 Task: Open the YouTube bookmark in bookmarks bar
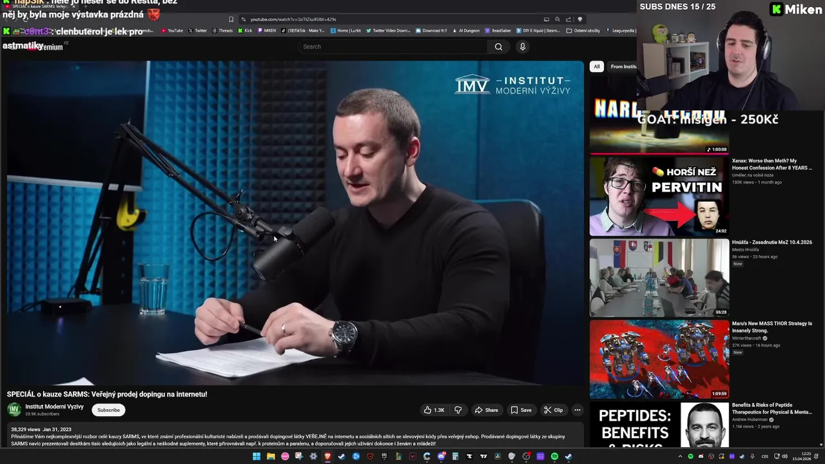tap(172, 30)
